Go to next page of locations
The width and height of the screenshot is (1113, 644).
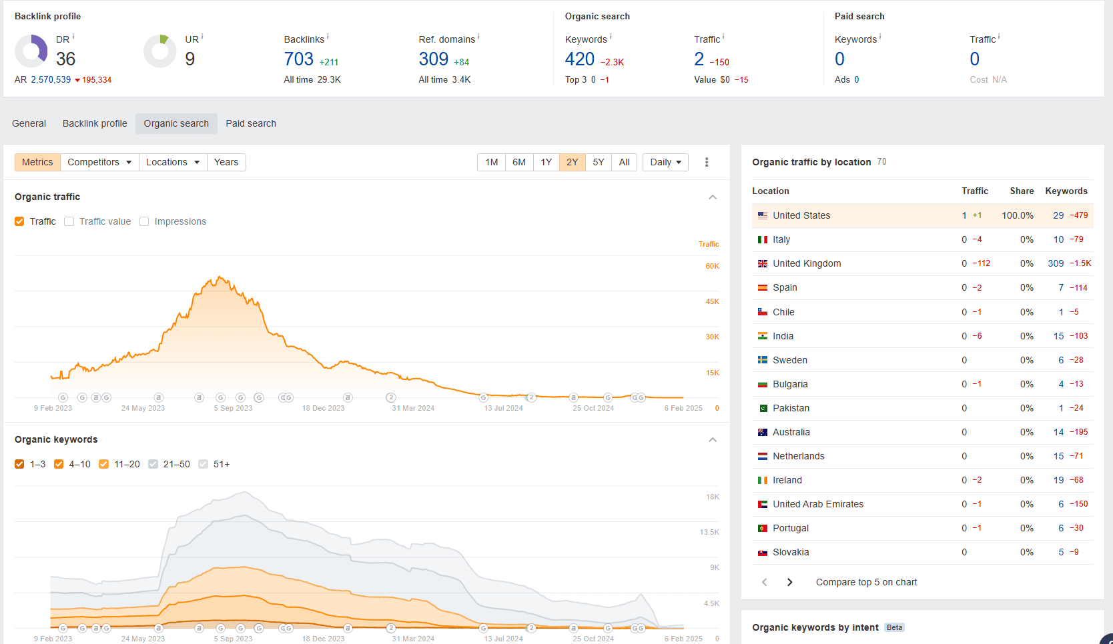(790, 582)
